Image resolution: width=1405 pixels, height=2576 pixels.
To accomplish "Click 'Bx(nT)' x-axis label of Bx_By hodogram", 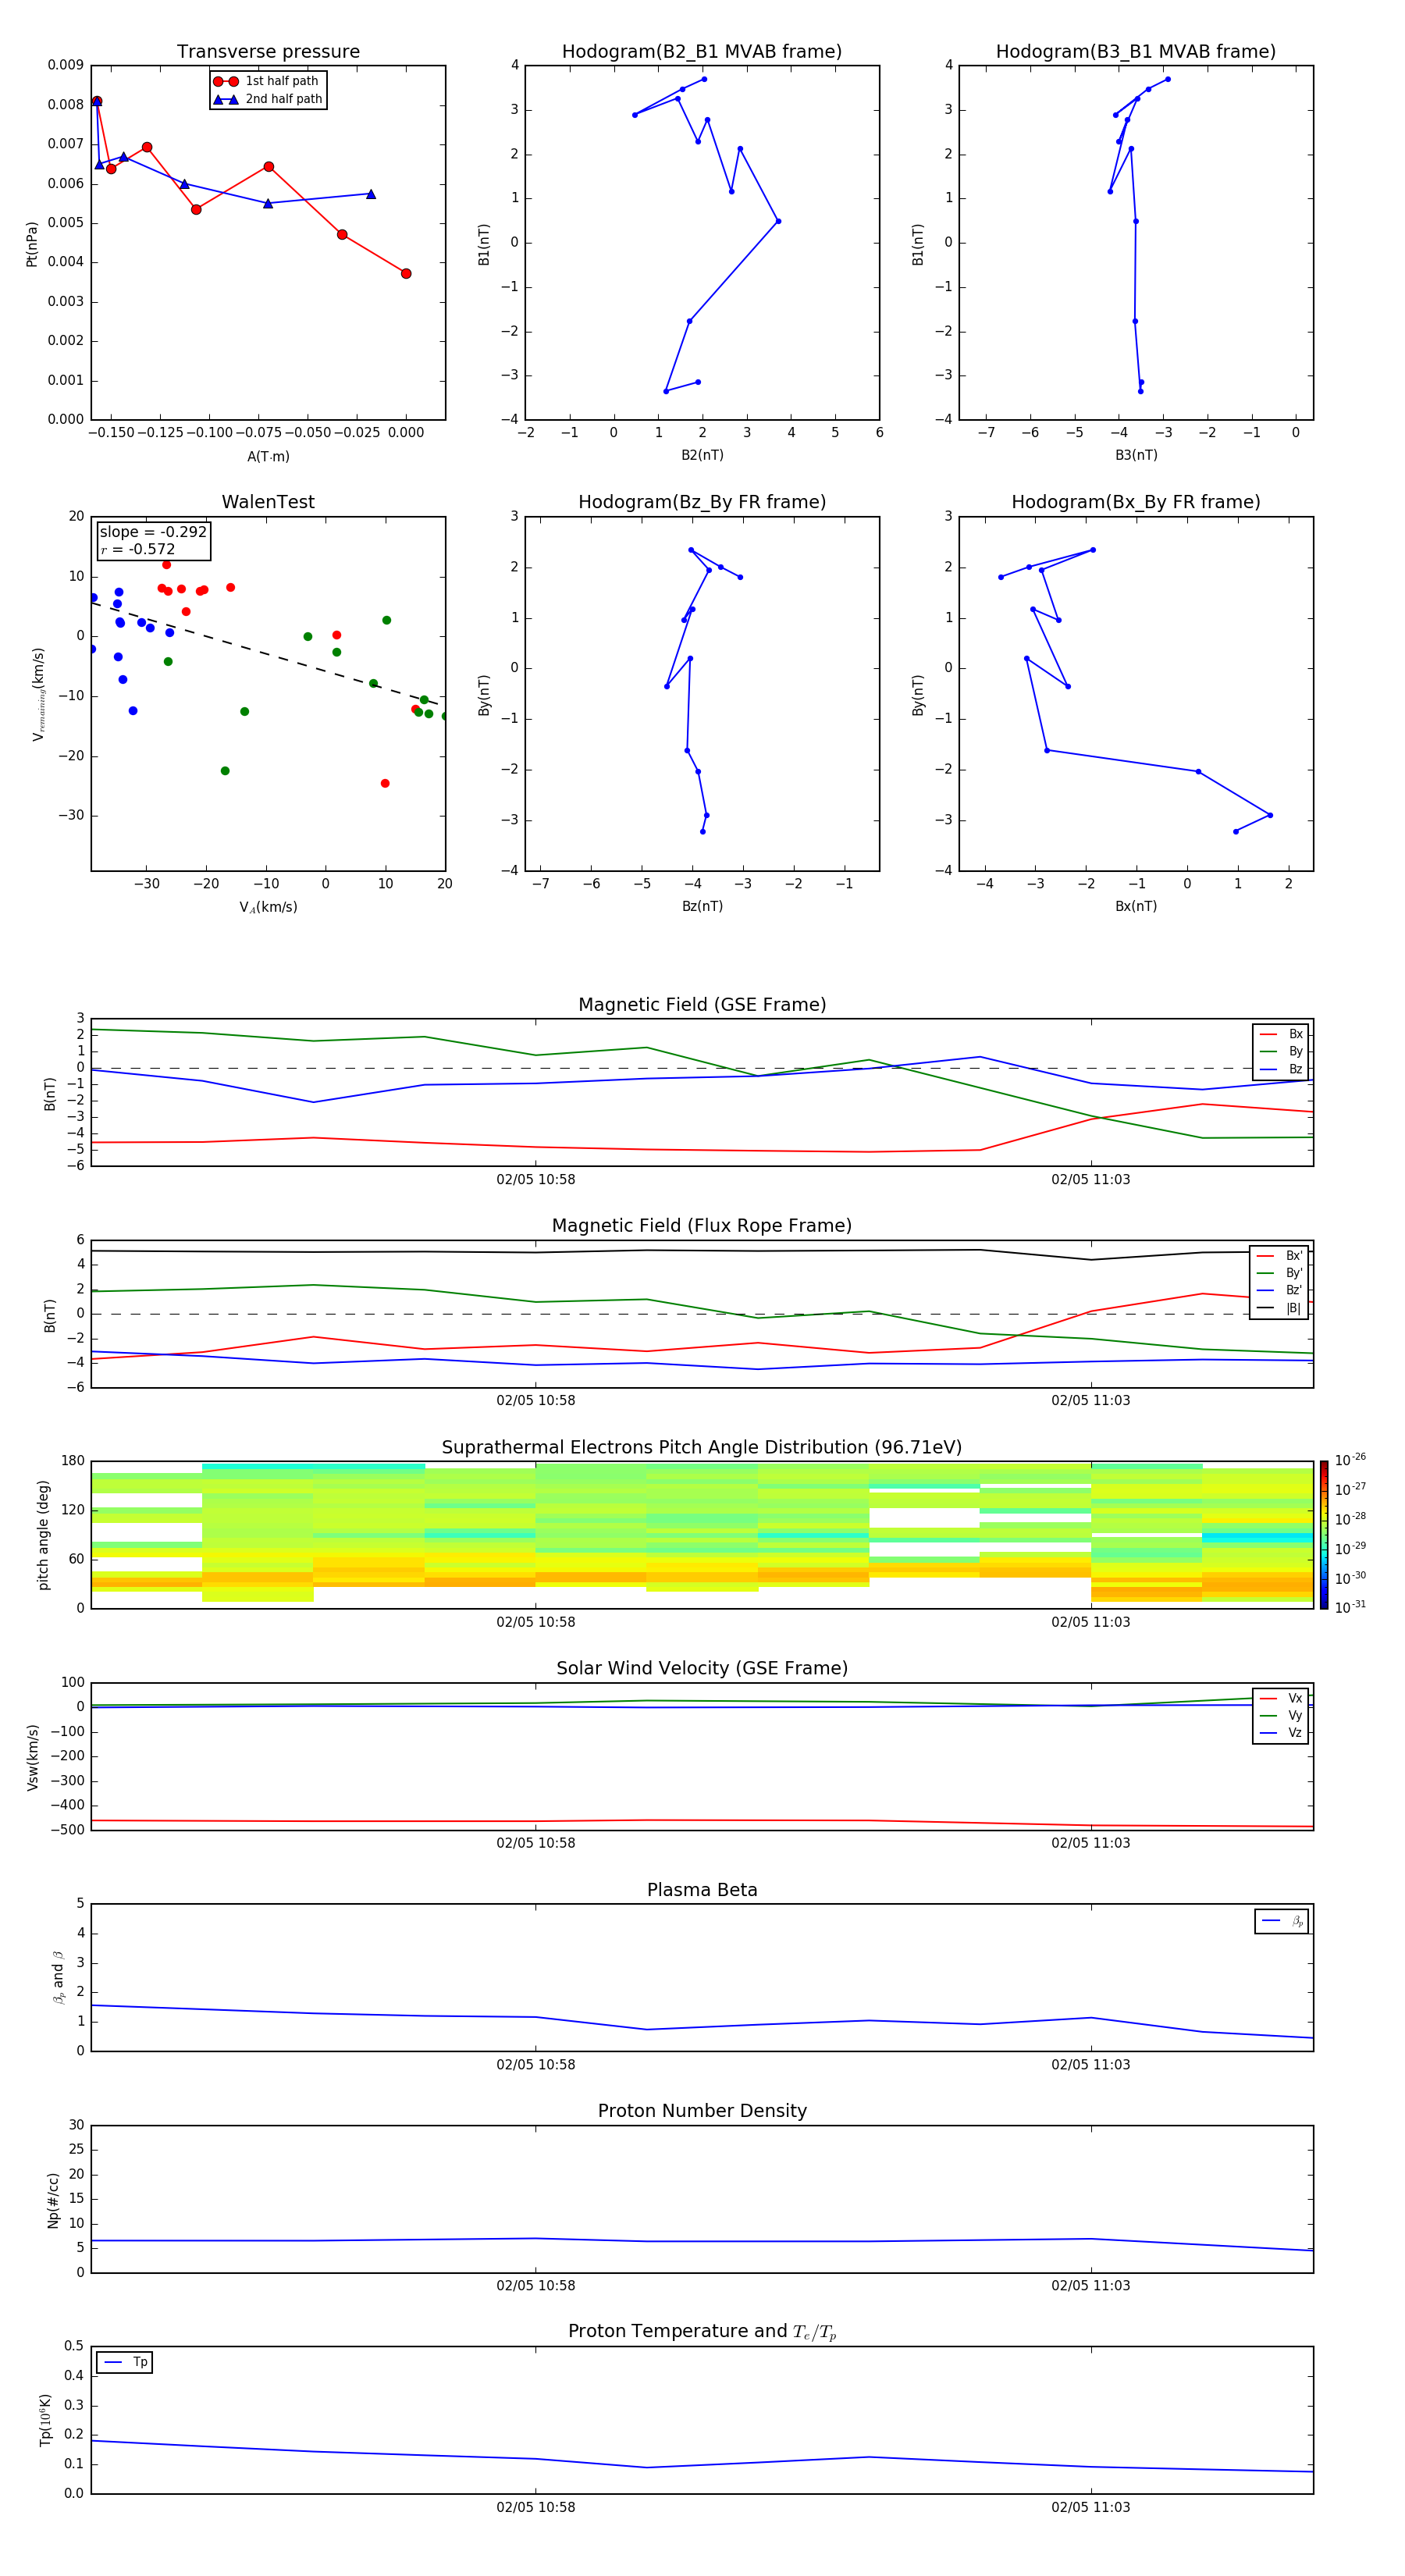I will 1136,906.
